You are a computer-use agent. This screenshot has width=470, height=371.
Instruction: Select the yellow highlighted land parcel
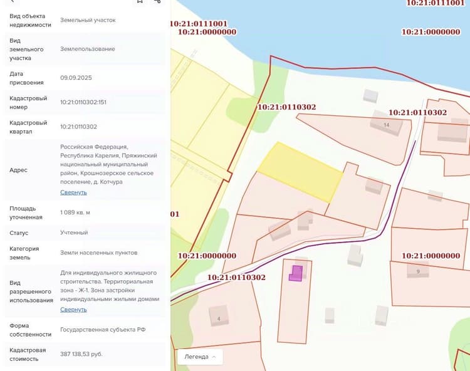pos(300,172)
